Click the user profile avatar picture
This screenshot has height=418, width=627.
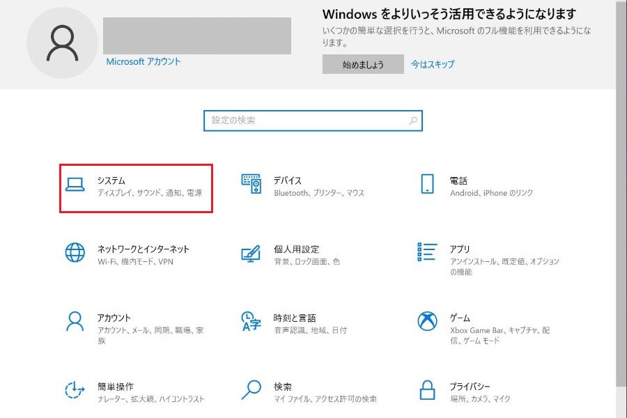pyautogui.click(x=63, y=43)
